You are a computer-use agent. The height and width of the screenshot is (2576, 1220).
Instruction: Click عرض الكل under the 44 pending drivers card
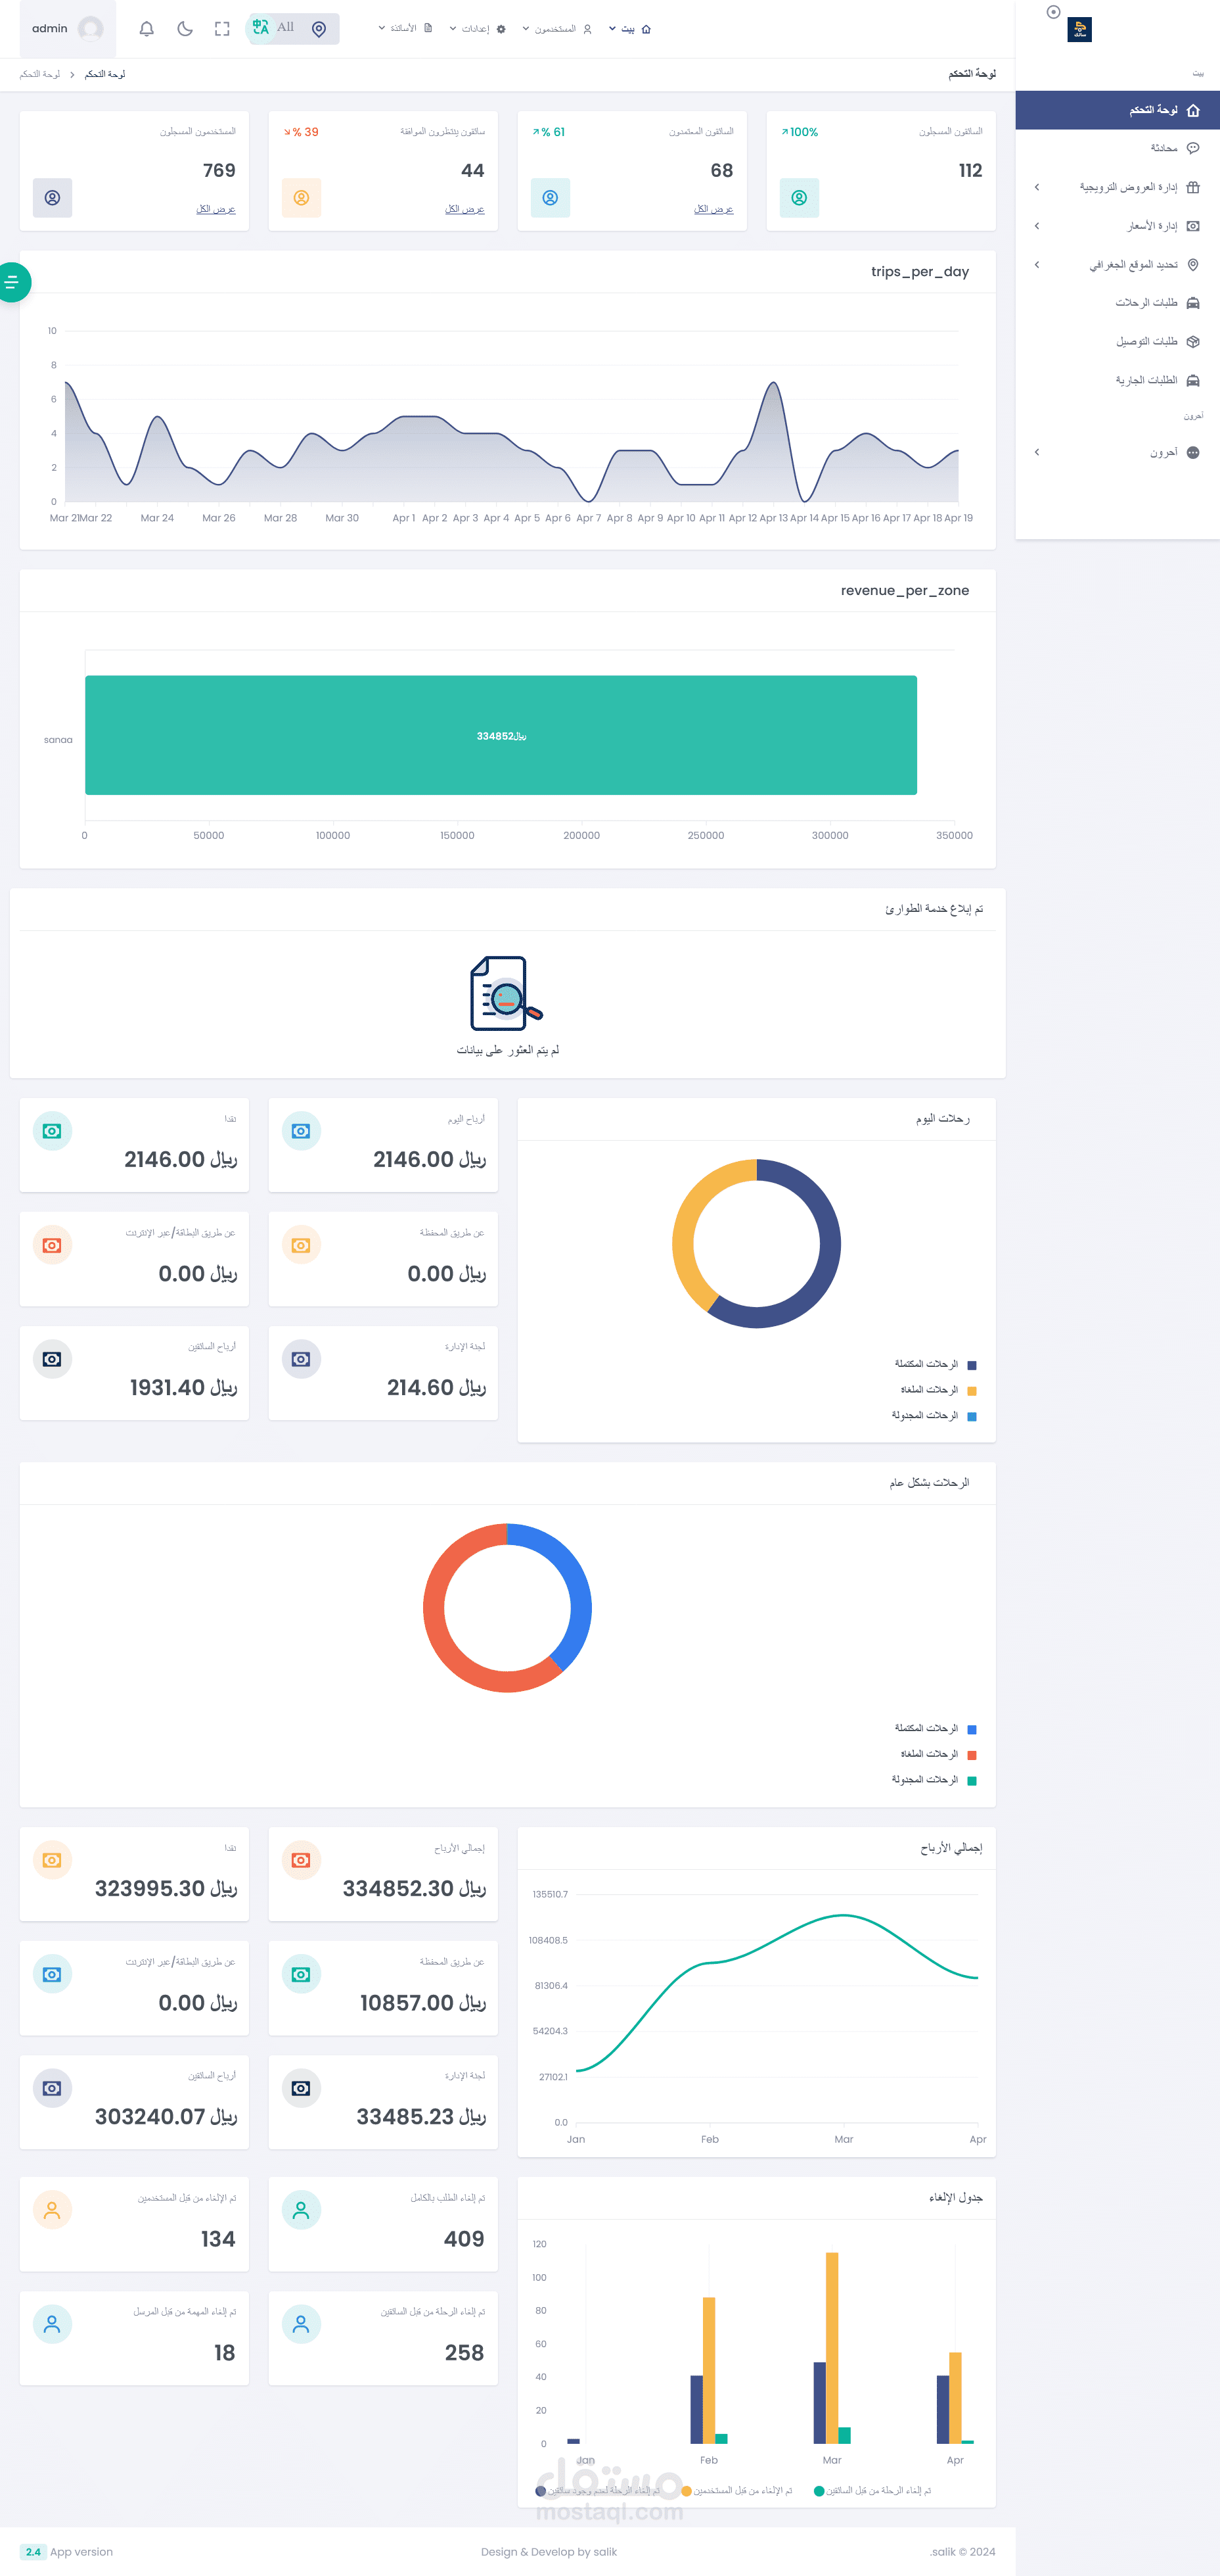point(464,209)
